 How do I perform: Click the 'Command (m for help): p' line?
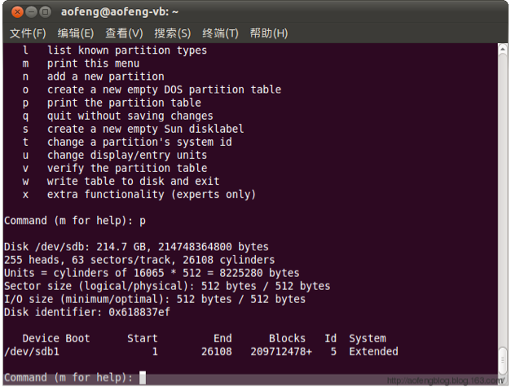[75, 221]
